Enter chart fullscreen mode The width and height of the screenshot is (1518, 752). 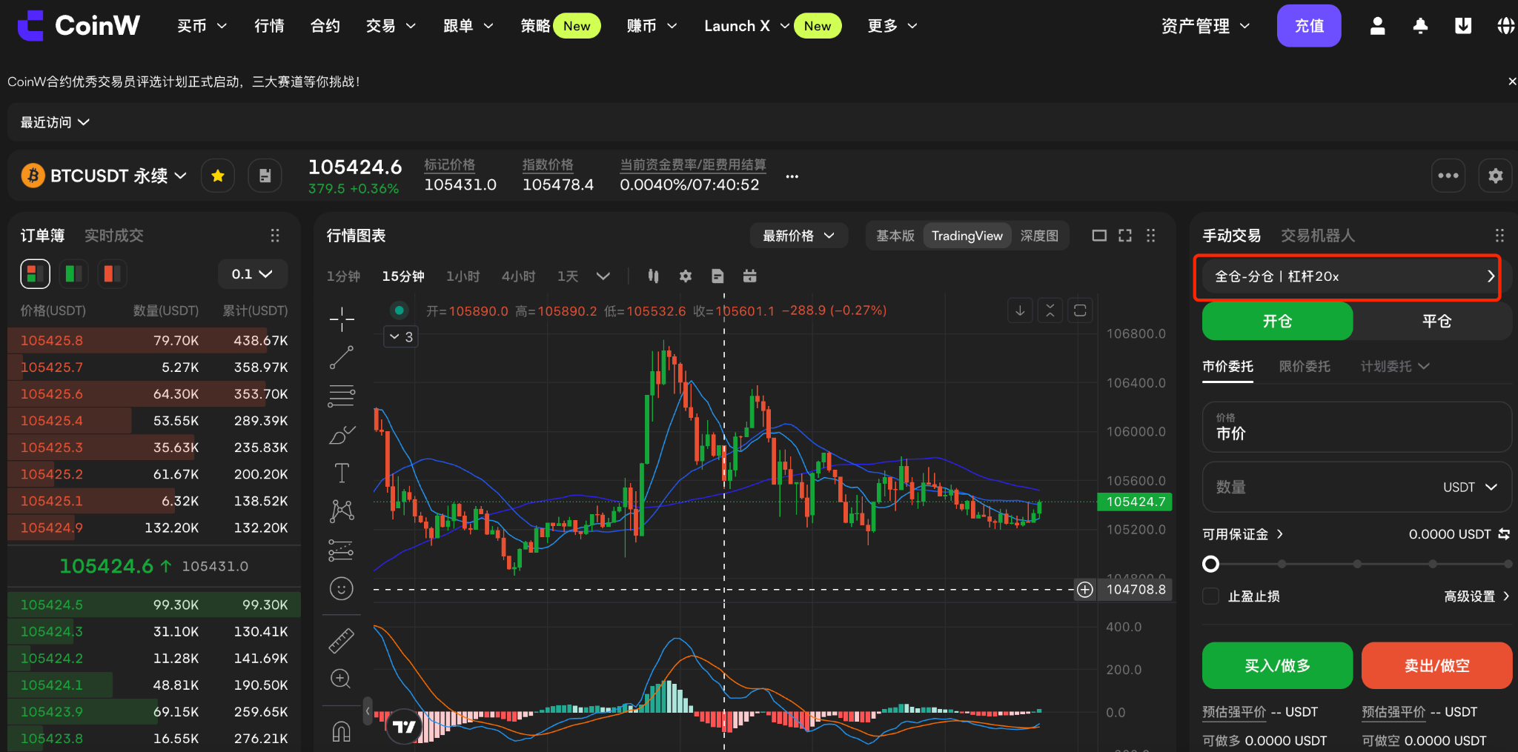1125,236
